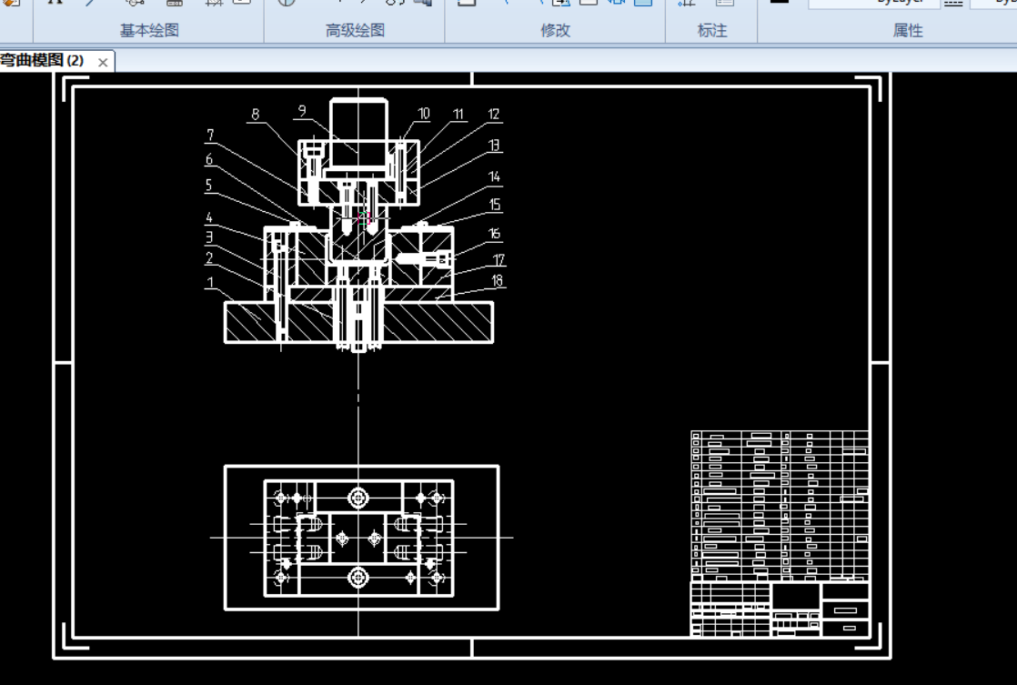Select part balloon number 13
Image resolution: width=1017 pixels, height=685 pixels.
click(494, 146)
